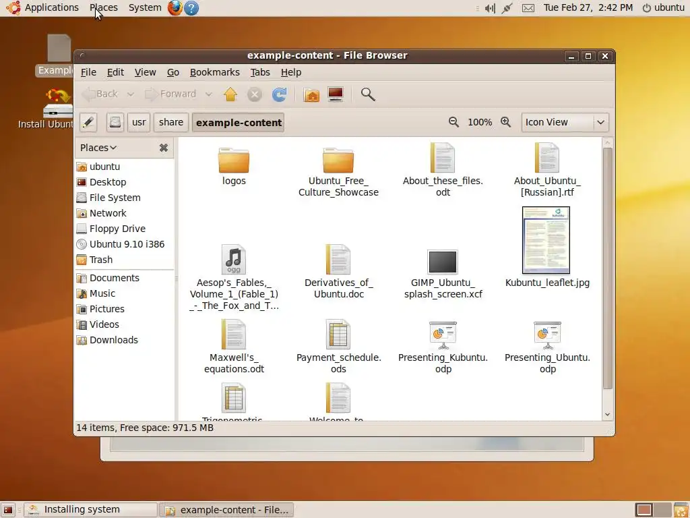This screenshot has height=518, width=690.
Task: Select the Kubuntu_leaflet.jpg thumbnail
Action: coord(546,240)
